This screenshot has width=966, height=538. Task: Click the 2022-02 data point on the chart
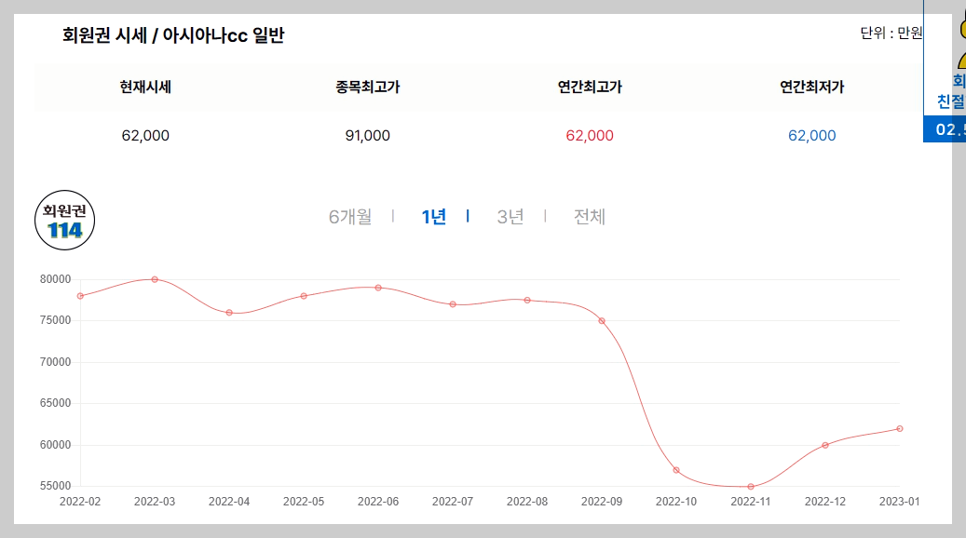pos(80,296)
